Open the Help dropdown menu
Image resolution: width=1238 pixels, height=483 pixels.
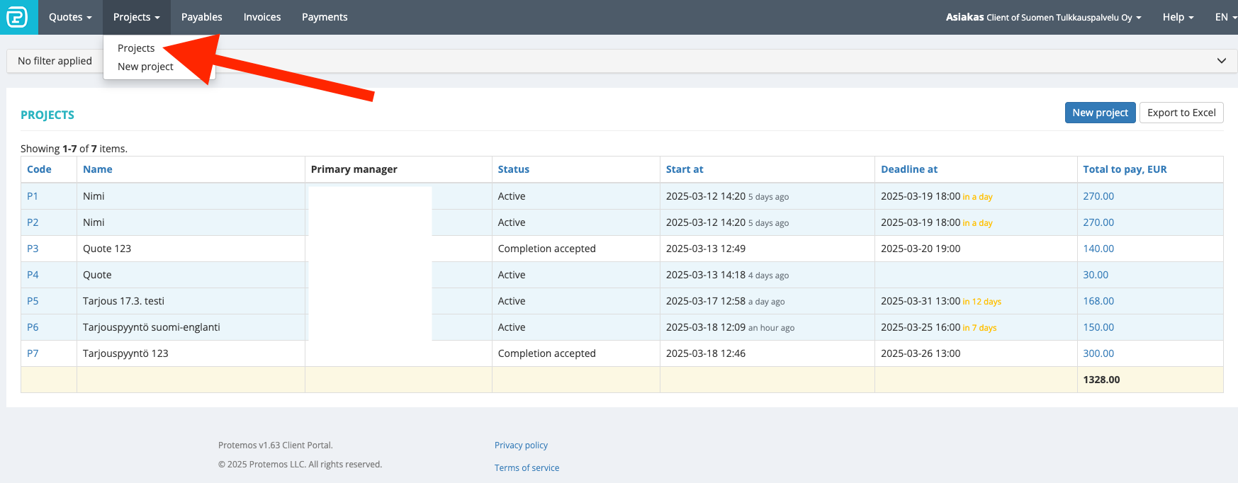(x=1178, y=17)
